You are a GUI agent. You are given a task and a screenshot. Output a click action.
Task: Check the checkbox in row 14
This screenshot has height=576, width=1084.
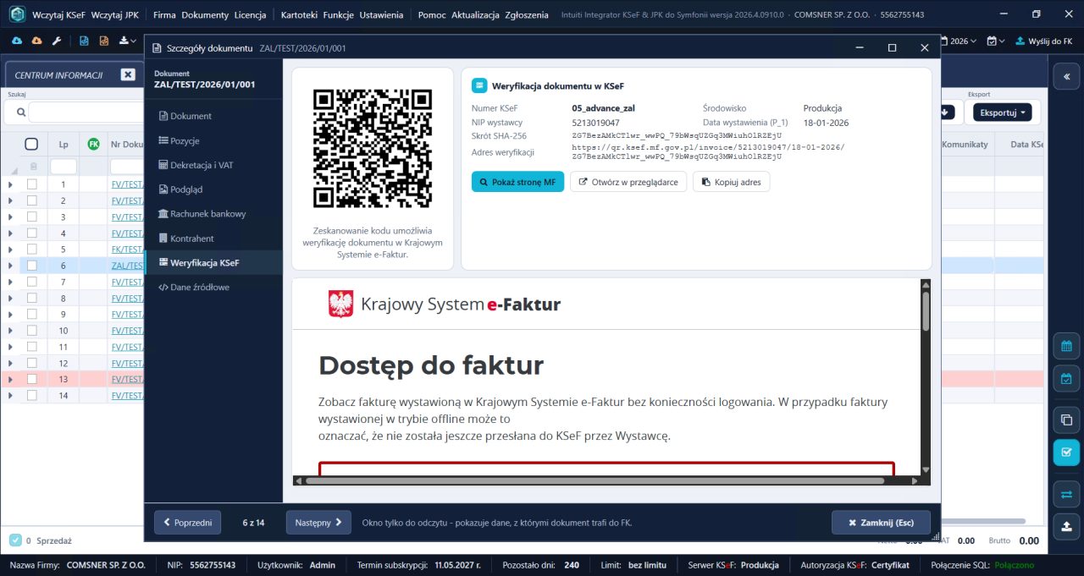click(31, 395)
